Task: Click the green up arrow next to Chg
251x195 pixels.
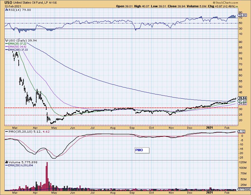Action: [x=237, y=6]
